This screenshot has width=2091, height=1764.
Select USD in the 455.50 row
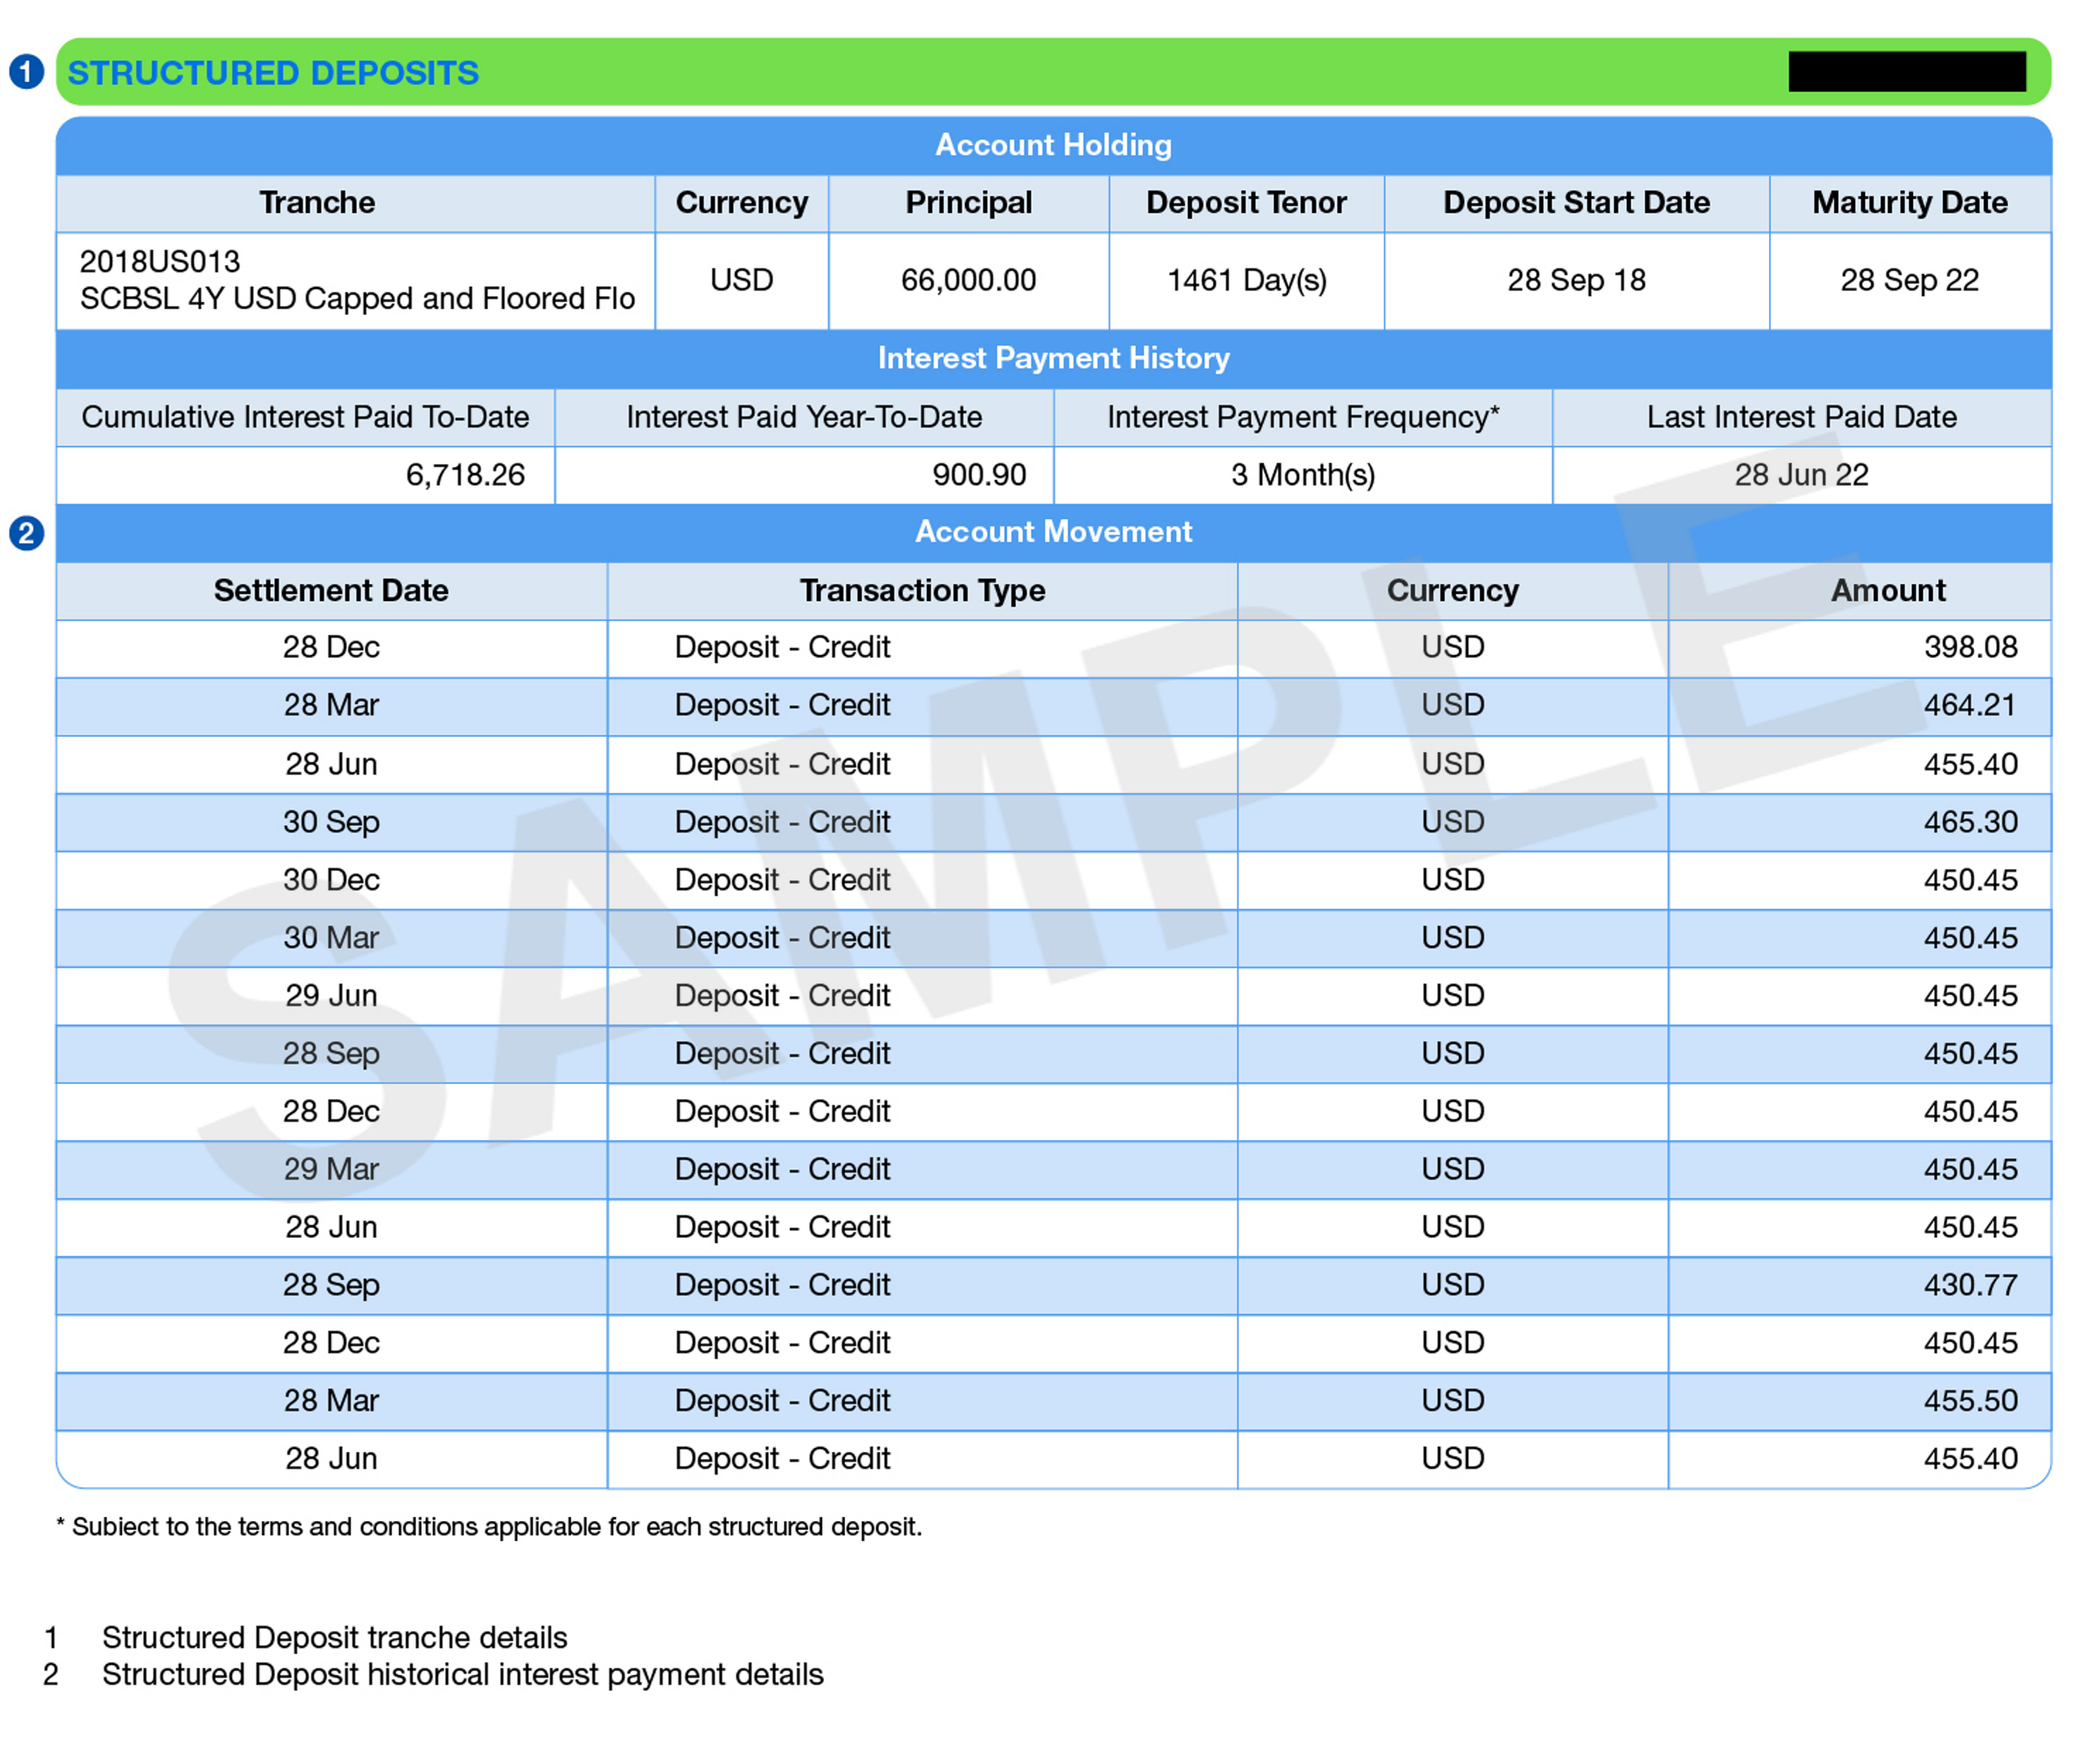click(x=1453, y=1402)
